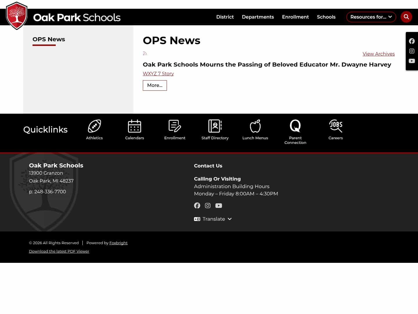The width and height of the screenshot is (418, 314).
Task: Click Download the latest PDF Viewer link
Action: (59, 251)
